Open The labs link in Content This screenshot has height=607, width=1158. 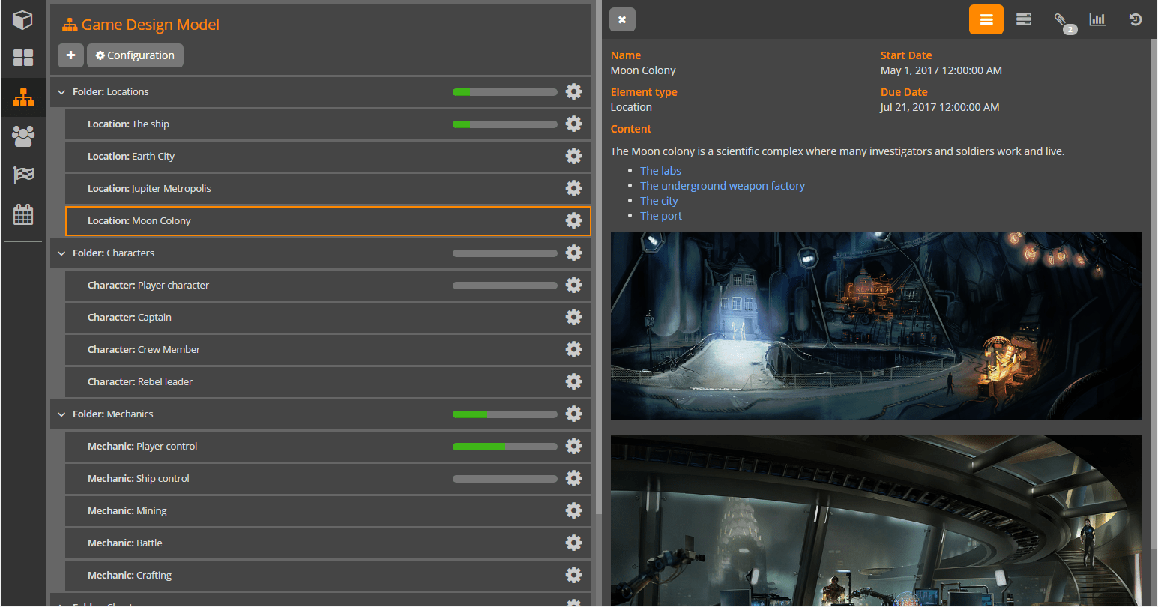pos(660,170)
